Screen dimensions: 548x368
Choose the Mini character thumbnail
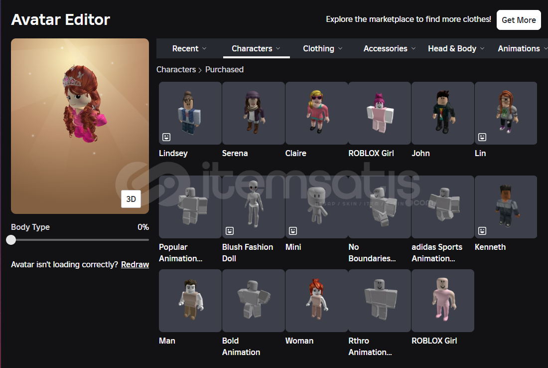click(317, 207)
